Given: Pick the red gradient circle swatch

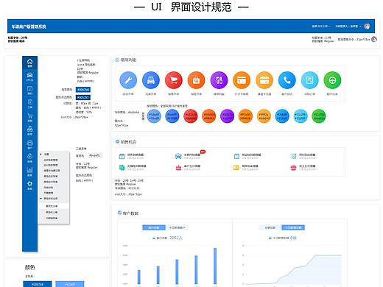Looking at the screenshot, I should tap(191, 116).
